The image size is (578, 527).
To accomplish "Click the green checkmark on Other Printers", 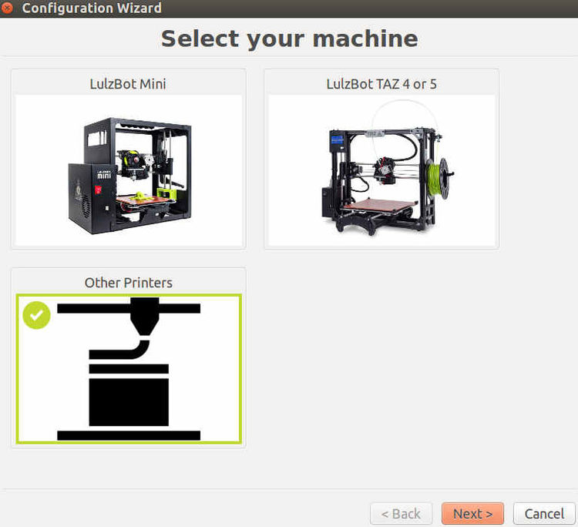I will (x=36, y=314).
